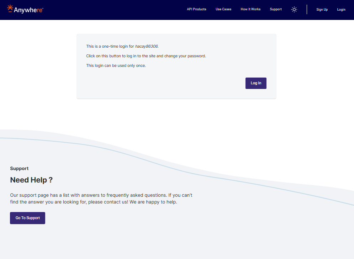Open the Login link in header

click(341, 10)
